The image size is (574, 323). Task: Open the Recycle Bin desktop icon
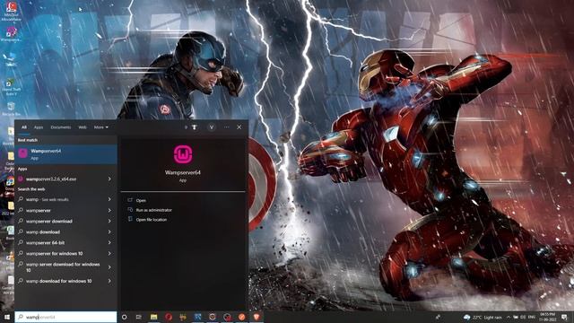coord(12,109)
